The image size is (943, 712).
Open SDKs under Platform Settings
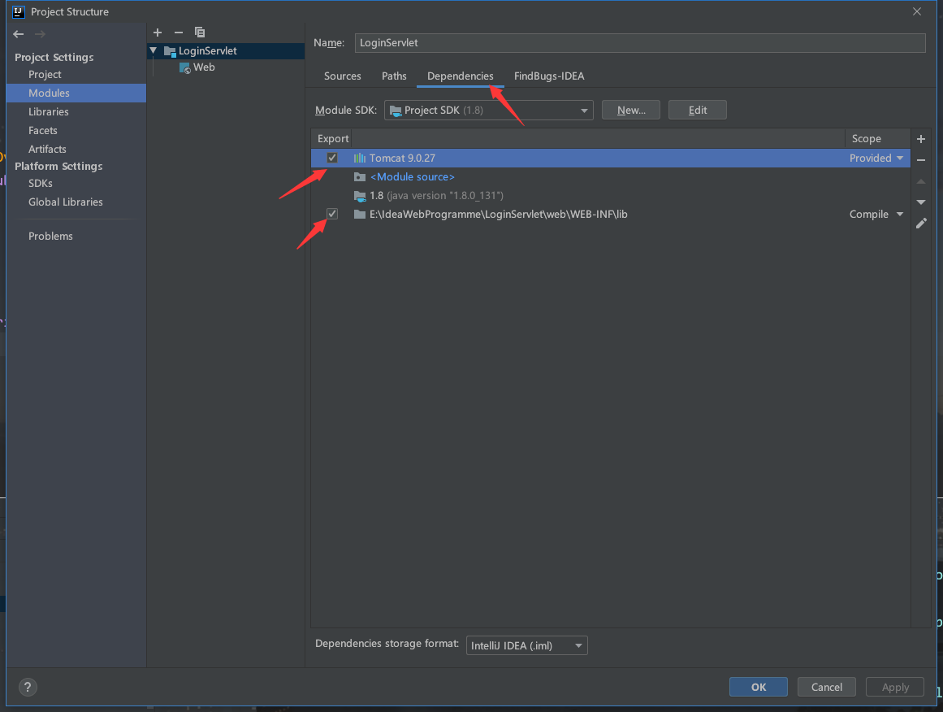(x=76, y=184)
